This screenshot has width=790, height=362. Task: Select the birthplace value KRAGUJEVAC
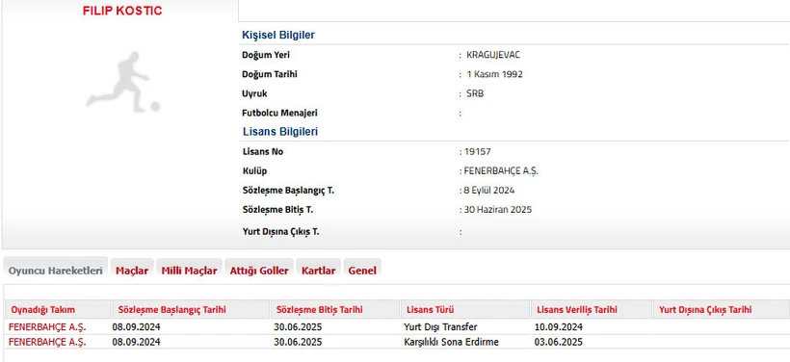click(493, 55)
